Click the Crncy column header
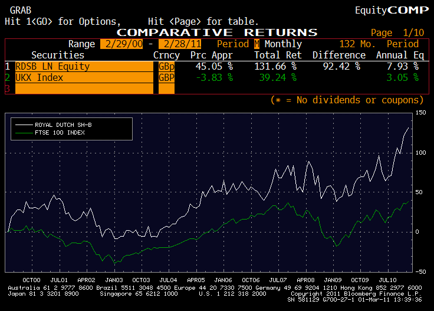The width and height of the screenshot is (434, 311). pyautogui.click(x=167, y=55)
